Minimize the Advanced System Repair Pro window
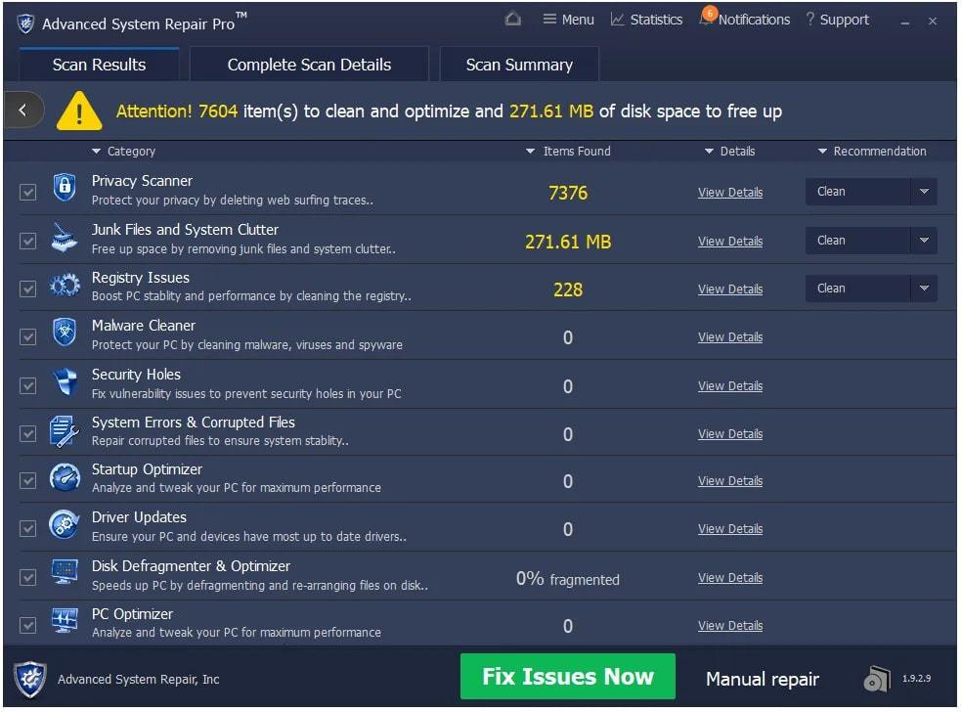The width and height of the screenshot is (962, 712). [x=905, y=22]
